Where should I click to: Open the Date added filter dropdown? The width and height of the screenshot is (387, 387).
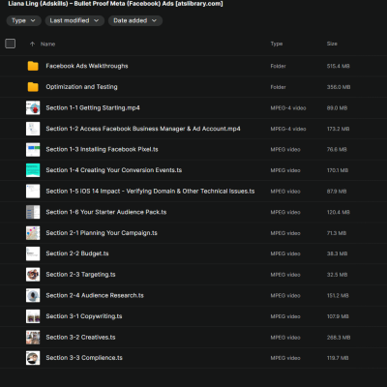(135, 20)
